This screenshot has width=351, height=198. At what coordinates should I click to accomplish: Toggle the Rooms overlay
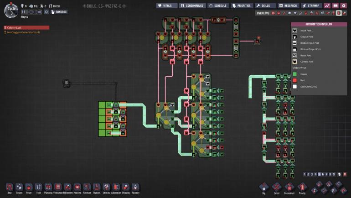click(x=328, y=13)
